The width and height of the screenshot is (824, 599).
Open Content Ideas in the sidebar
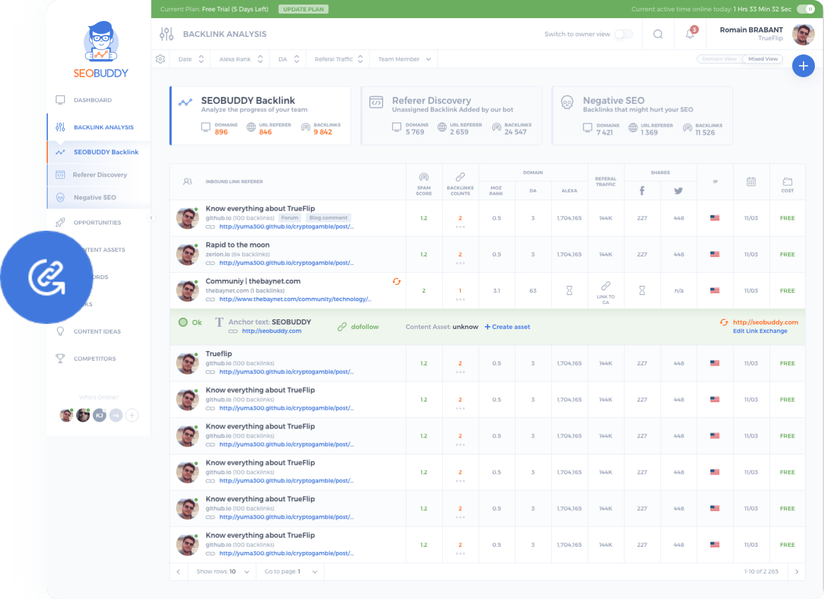tap(97, 332)
